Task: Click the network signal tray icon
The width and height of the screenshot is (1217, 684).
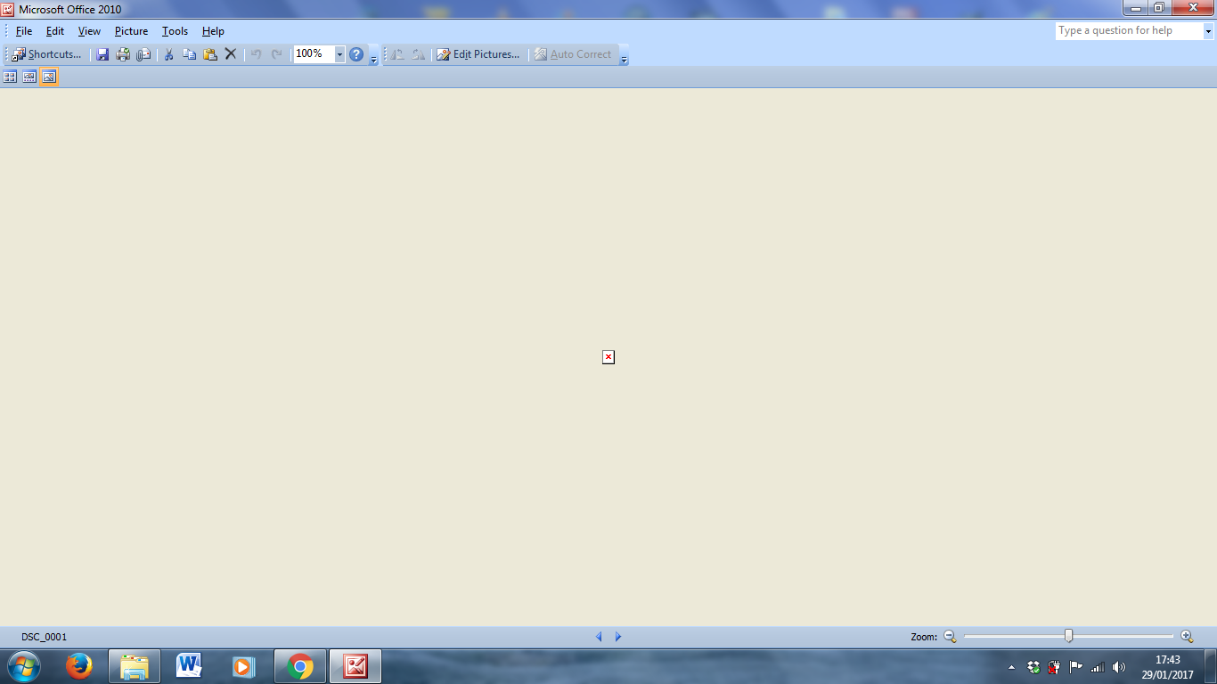Action: coord(1098,666)
